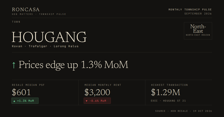The width and height of the screenshot is (224, 117).
Task: Click the Lorong Halus neighbourhood label
Action: click(x=66, y=46)
